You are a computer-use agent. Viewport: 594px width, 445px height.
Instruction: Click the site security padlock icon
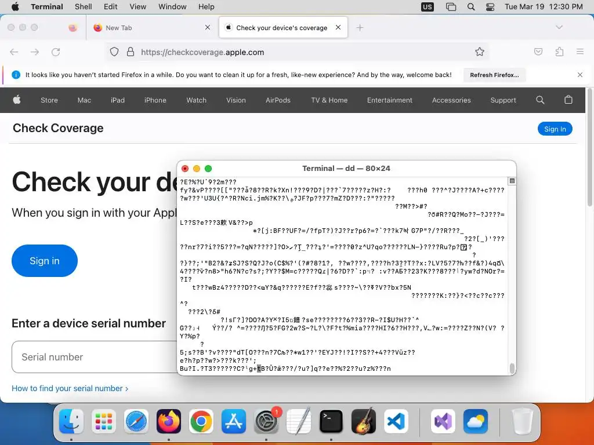131,52
